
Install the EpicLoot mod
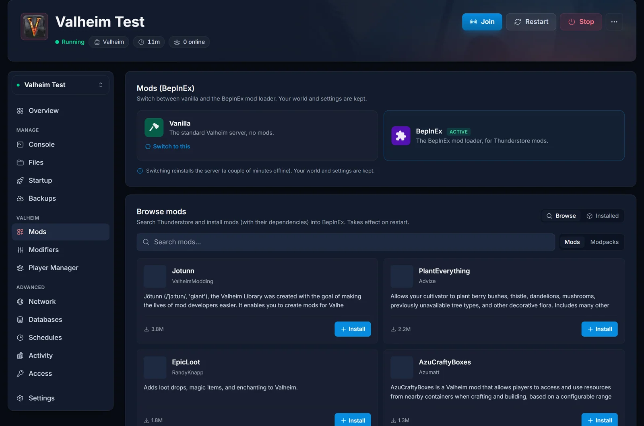coord(353,420)
